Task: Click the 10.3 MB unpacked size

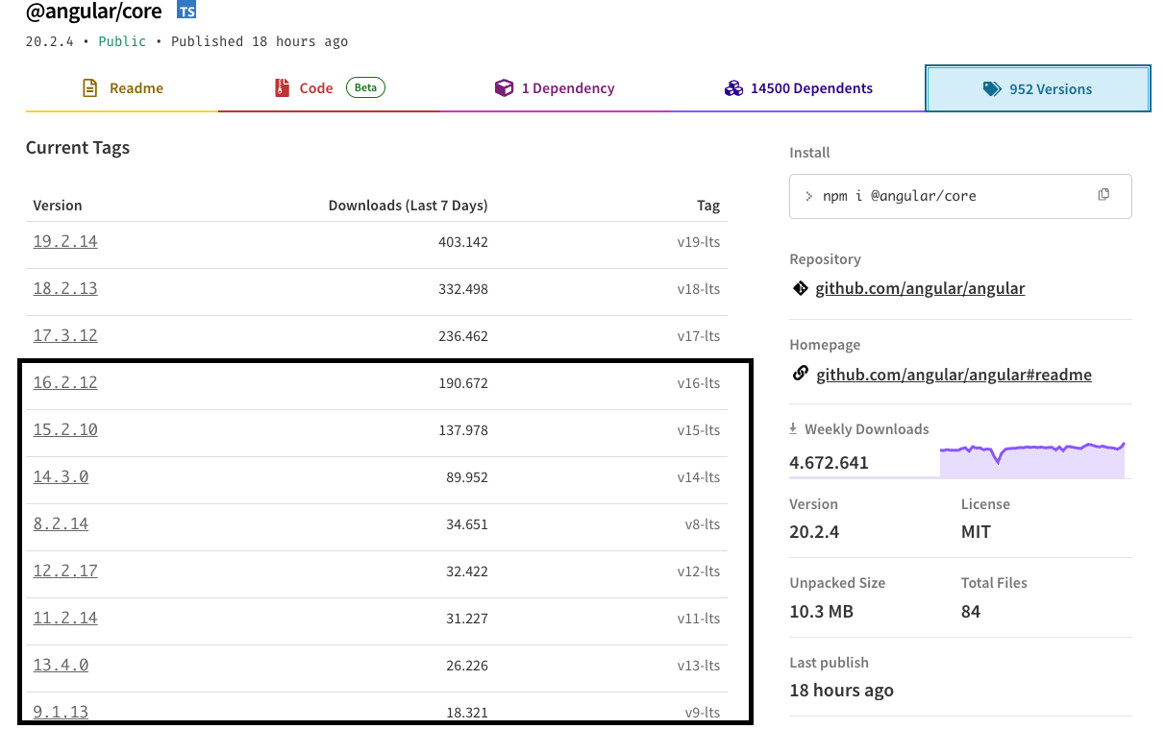Action: [x=821, y=612]
